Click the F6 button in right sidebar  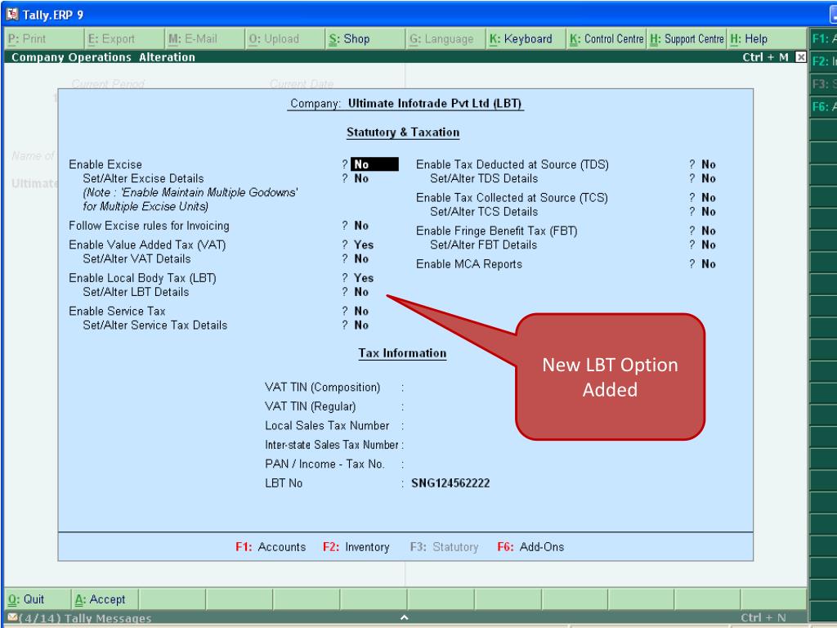click(823, 106)
